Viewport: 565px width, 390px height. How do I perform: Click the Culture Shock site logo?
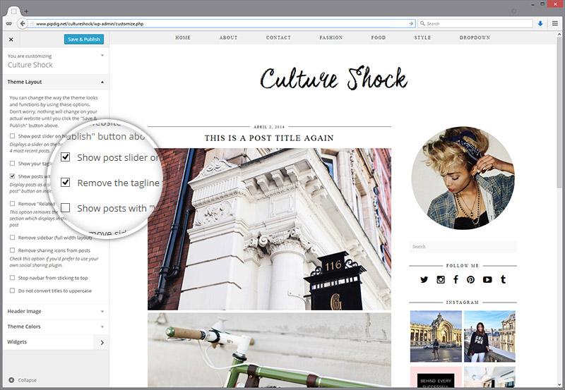click(333, 78)
